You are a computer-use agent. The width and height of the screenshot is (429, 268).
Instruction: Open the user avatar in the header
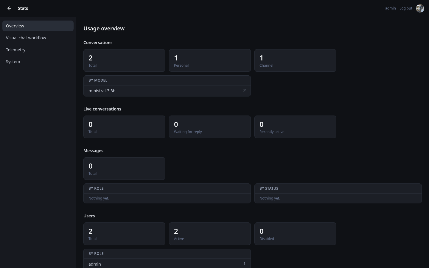420,8
